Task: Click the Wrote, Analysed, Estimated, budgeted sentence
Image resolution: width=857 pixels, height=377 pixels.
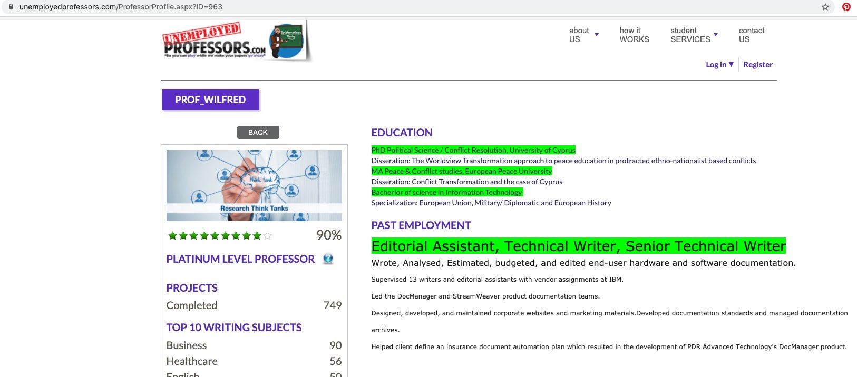Action: tap(583, 263)
